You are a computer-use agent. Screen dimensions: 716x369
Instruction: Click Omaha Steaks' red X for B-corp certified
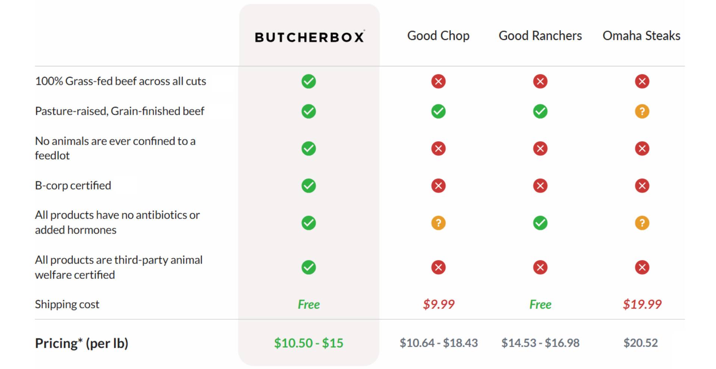tap(642, 186)
